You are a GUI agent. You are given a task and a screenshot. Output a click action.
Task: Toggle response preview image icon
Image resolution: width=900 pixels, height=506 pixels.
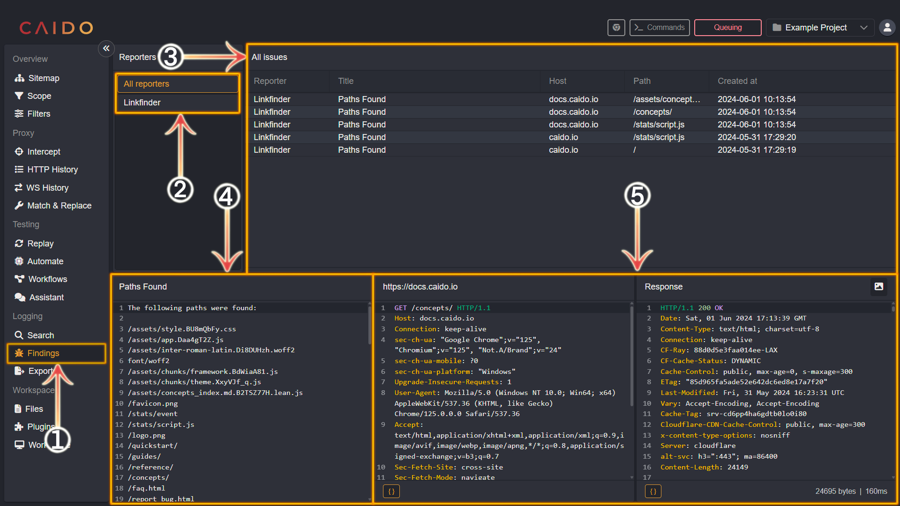879,287
